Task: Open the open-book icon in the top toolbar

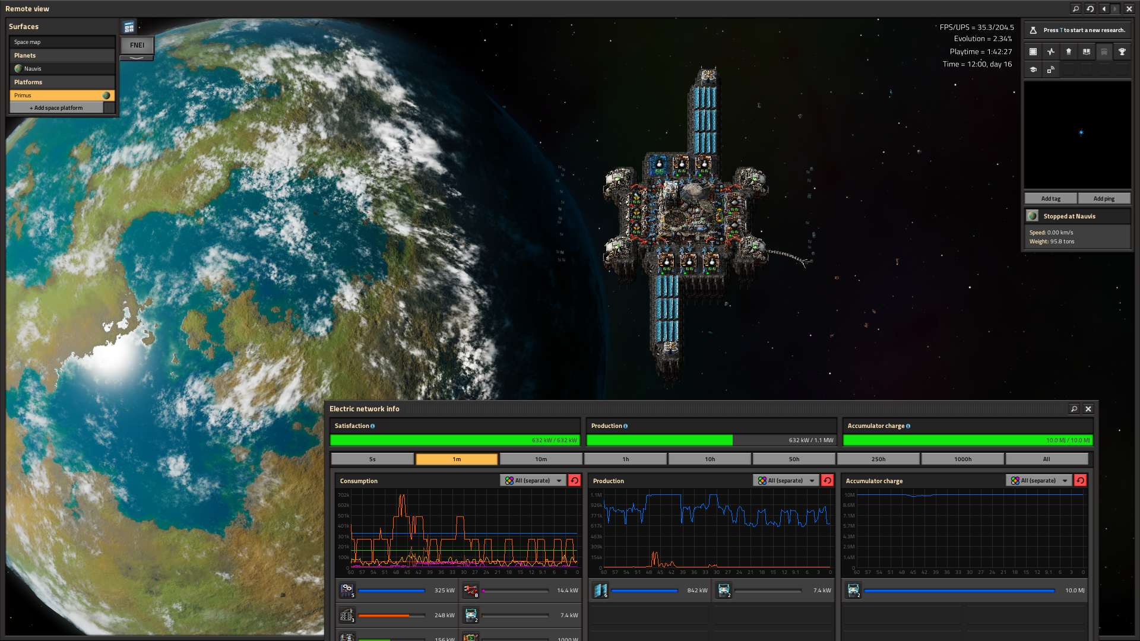Action: tap(1087, 52)
